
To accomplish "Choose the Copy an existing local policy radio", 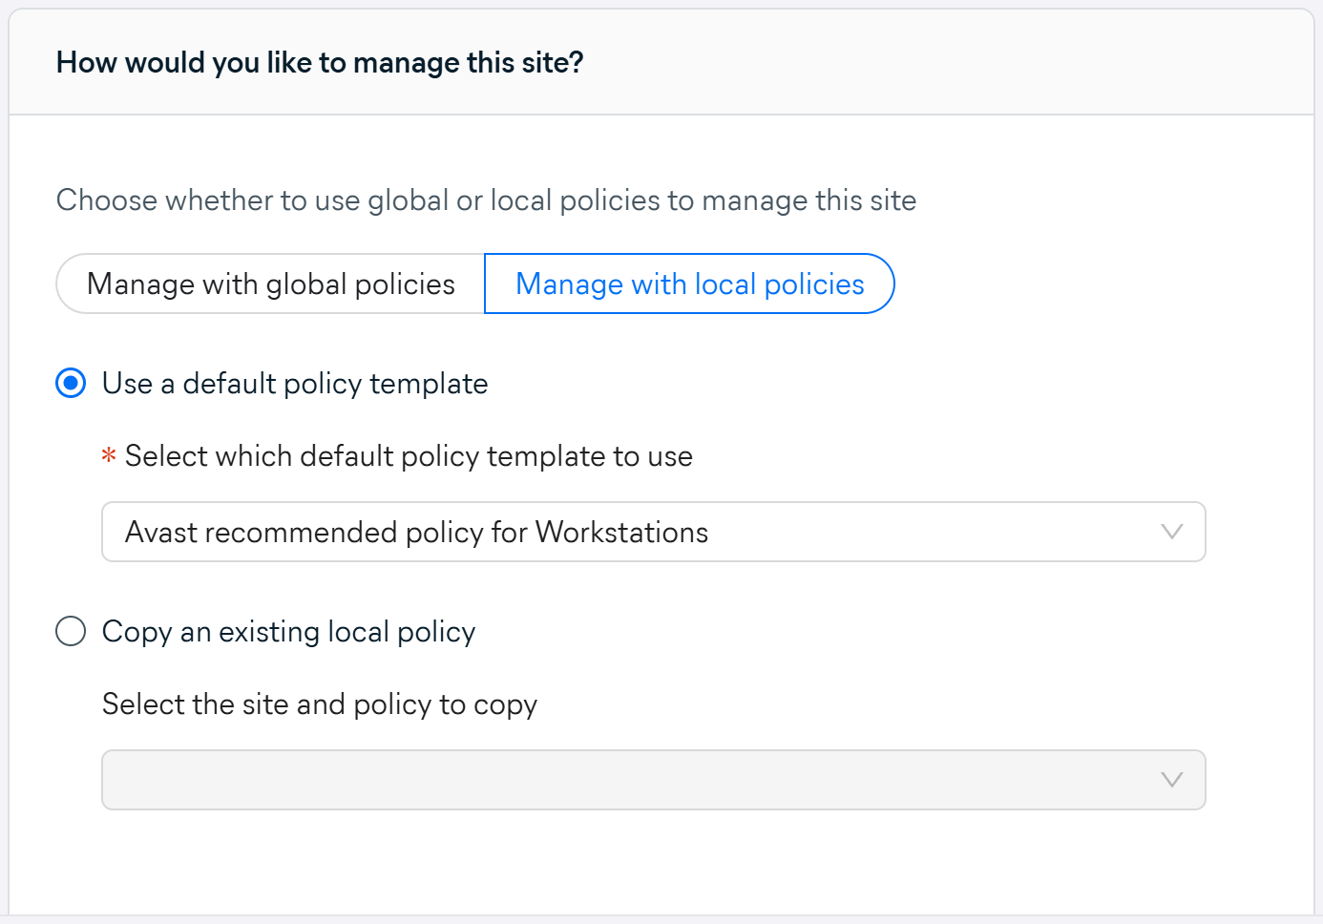I will pos(71,632).
